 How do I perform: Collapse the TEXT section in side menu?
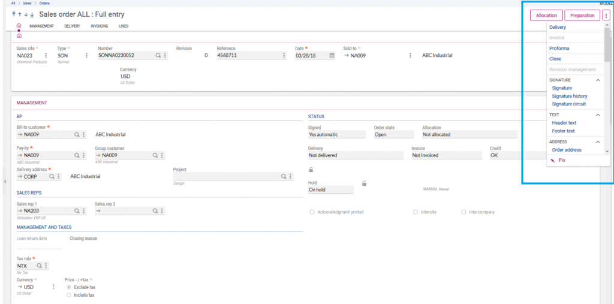tap(598, 115)
